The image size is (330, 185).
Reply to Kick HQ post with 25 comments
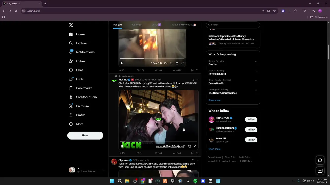tap(121, 153)
